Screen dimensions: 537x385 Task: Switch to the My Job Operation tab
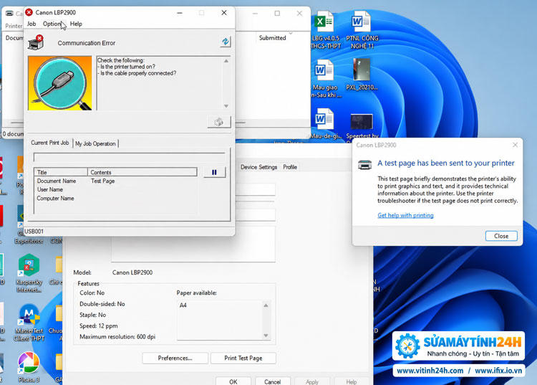pyautogui.click(x=95, y=143)
